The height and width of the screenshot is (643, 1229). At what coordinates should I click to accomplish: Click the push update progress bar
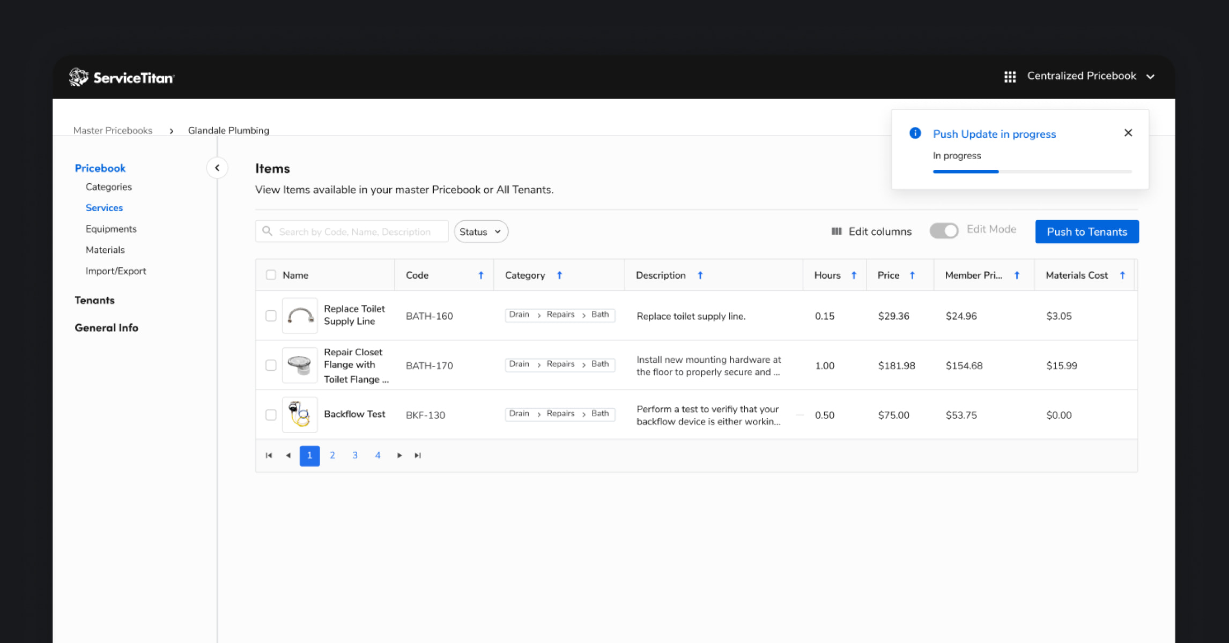(1032, 171)
